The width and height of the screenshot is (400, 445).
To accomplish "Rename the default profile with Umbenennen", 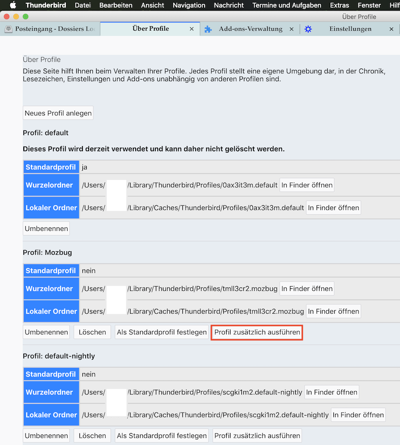I will pos(46,228).
